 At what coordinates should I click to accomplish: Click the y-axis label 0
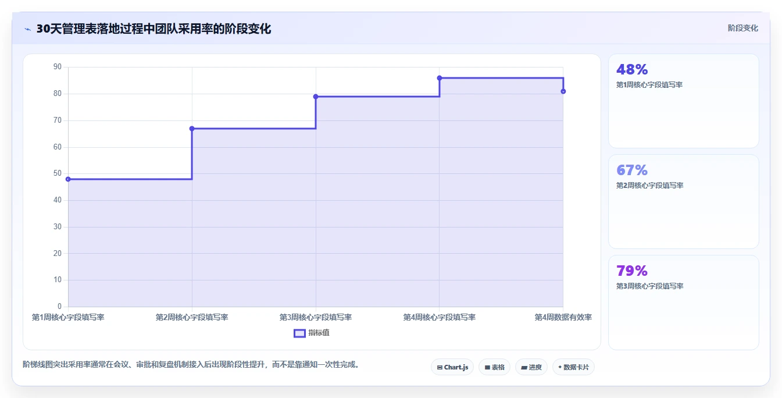(59, 307)
